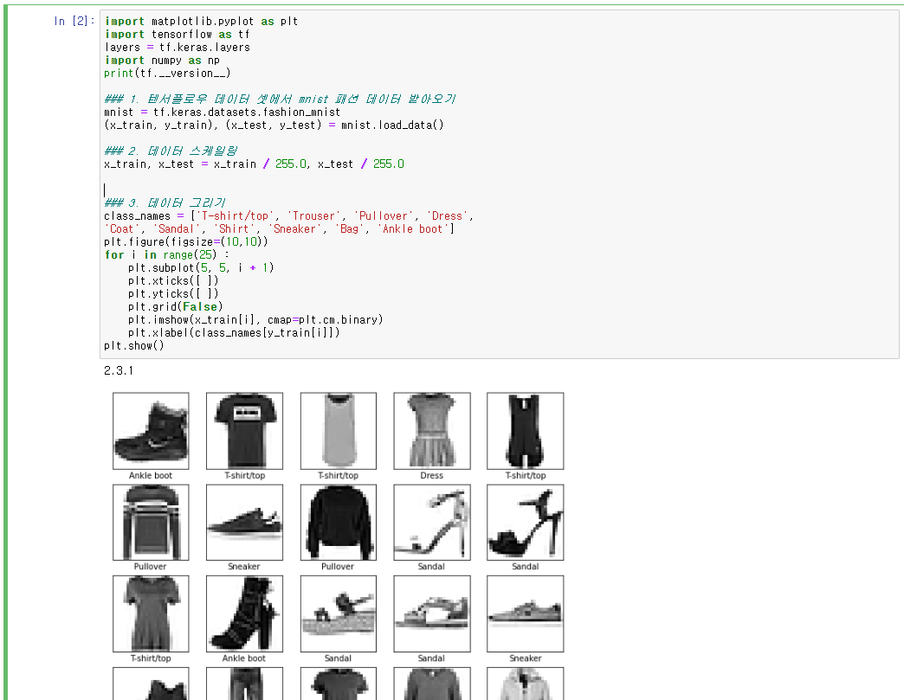This screenshot has width=904, height=700.
Task: Click the 'print(tf.__version__)' line
Action: click(167, 74)
